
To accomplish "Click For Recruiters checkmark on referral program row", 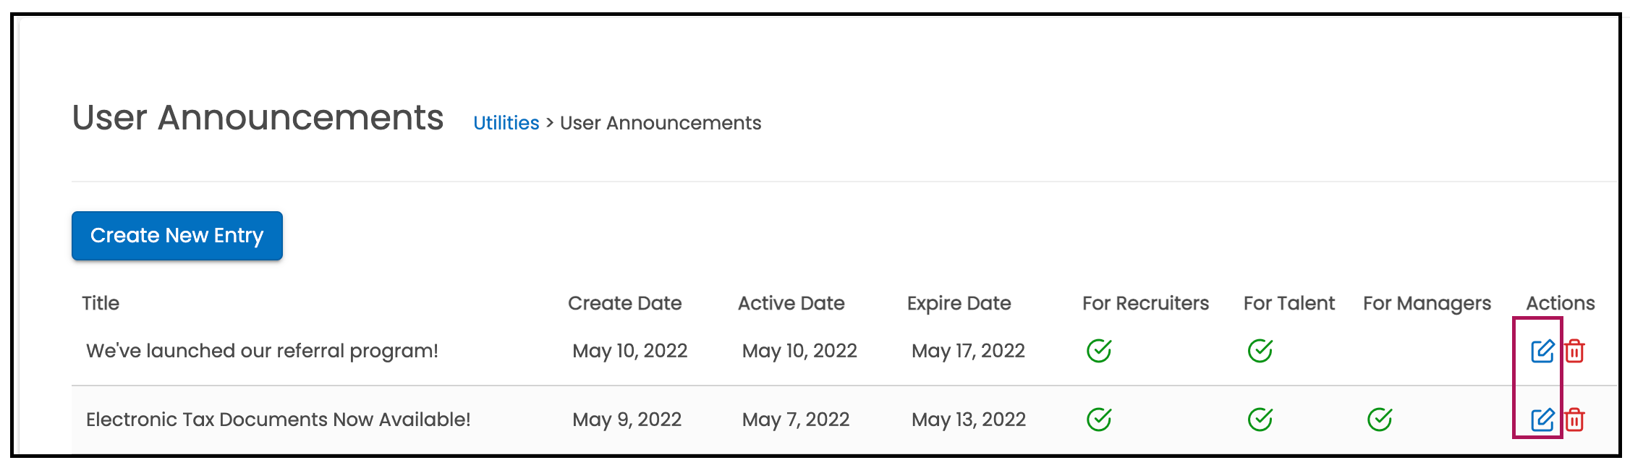I will point(1098,351).
